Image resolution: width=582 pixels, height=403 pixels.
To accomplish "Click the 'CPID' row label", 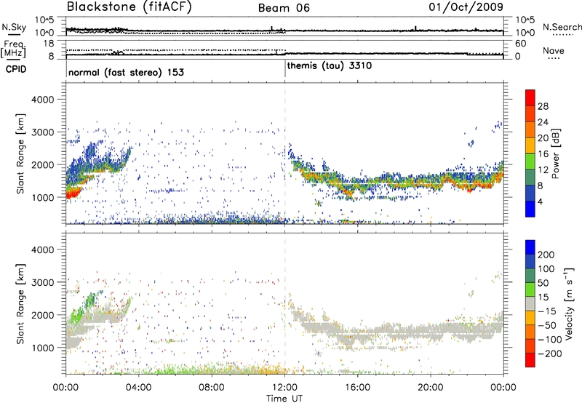I will pyautogui.click(x=16, y=69).
